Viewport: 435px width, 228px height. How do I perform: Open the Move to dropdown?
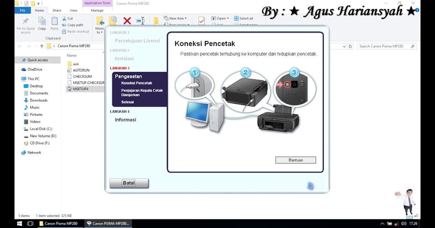99,25
